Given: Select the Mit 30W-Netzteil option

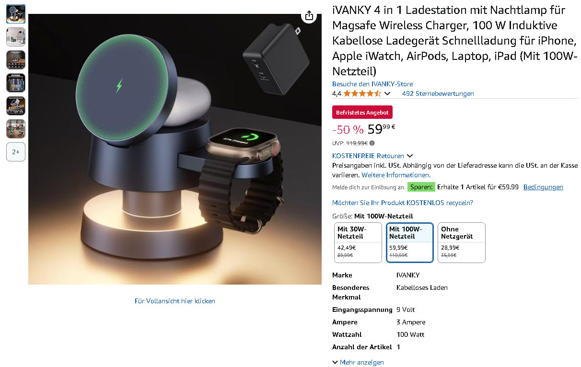Looking at the screenshot, I should point(358,242).
